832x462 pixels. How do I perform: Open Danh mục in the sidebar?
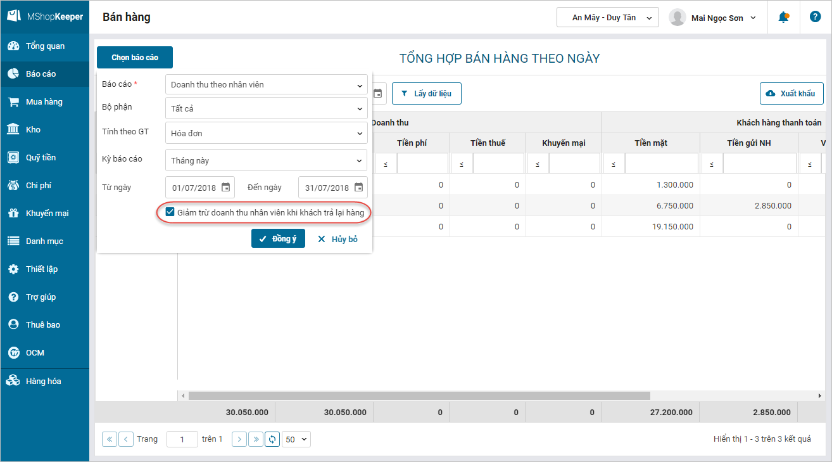(45, 241)
